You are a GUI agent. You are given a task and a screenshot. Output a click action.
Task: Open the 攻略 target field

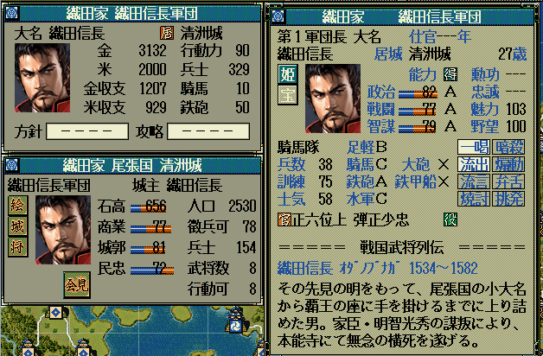[x=208, y=131]
